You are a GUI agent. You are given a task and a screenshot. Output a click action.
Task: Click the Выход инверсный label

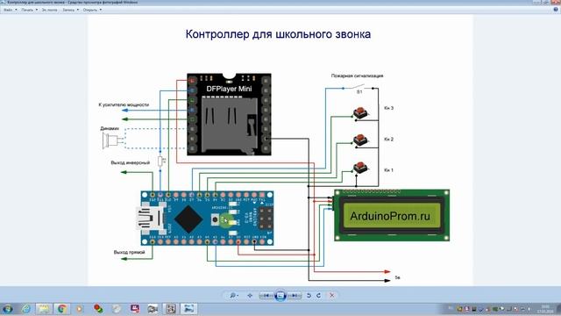131,162
